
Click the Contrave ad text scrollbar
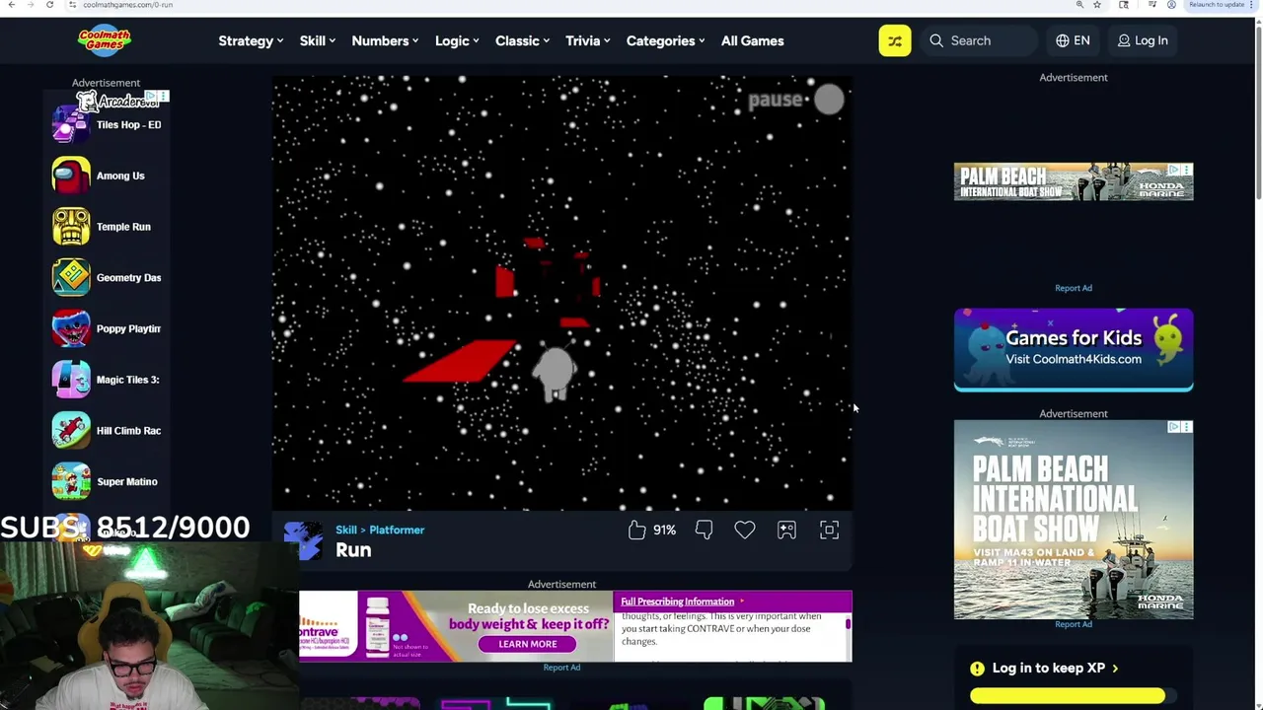pos(848,625)
